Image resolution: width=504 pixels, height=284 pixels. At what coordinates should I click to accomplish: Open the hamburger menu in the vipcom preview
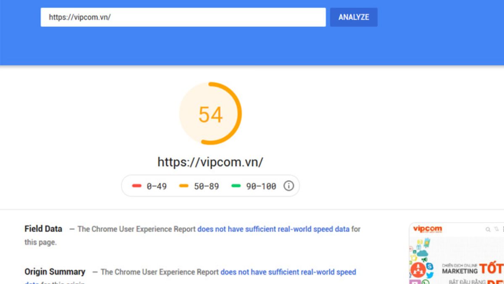[503, 229]
